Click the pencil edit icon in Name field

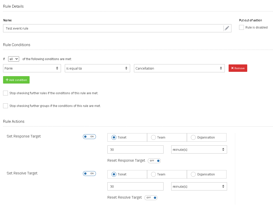[227, 28]
